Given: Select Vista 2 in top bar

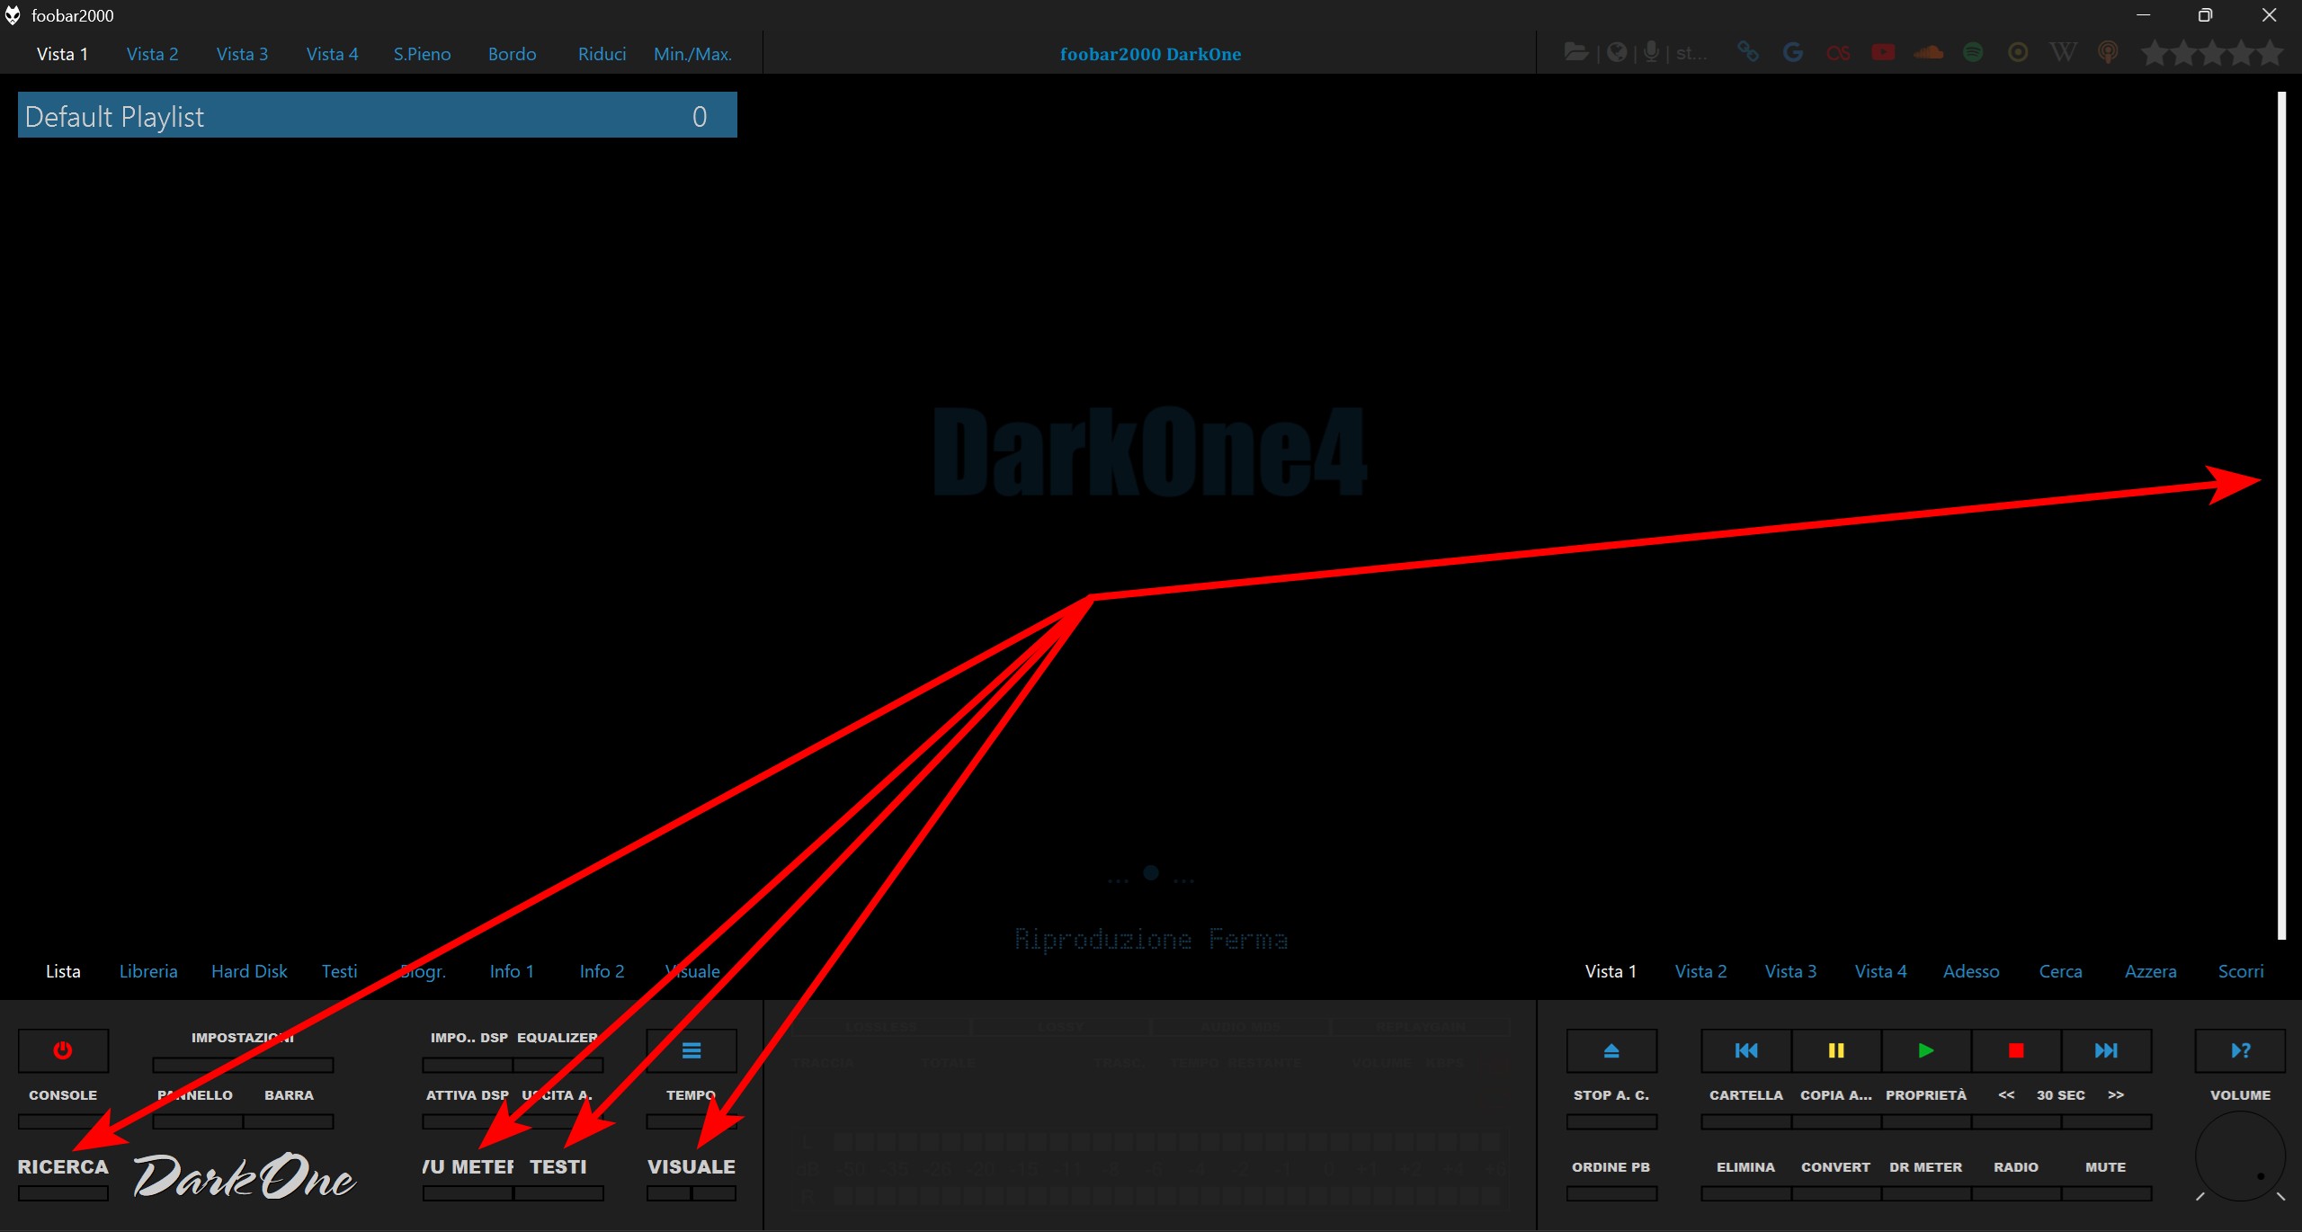Looking at the screenshot, I should [152, 54].
